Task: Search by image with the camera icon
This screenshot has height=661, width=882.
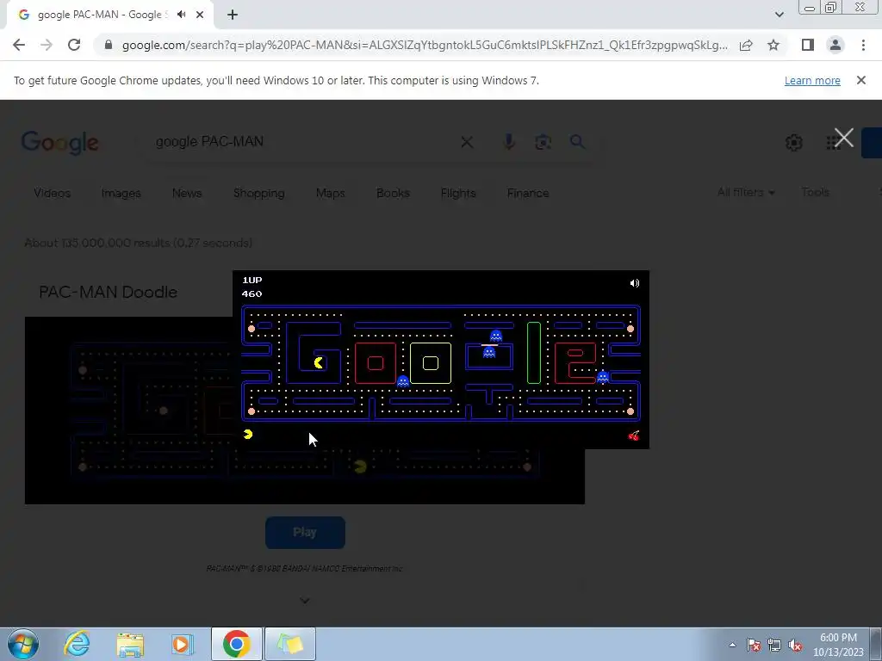Action: [543, 142]
